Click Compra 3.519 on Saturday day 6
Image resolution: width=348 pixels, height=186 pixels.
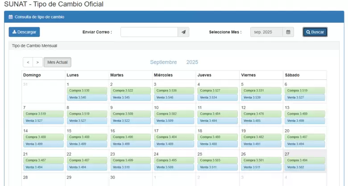[x=305, y=91]
